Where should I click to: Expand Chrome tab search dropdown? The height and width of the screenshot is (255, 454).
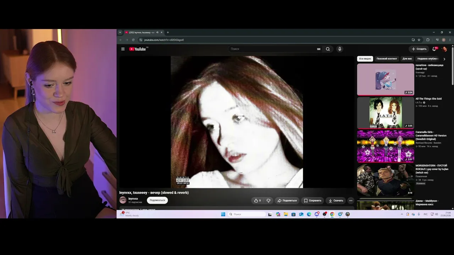[120, 32]
